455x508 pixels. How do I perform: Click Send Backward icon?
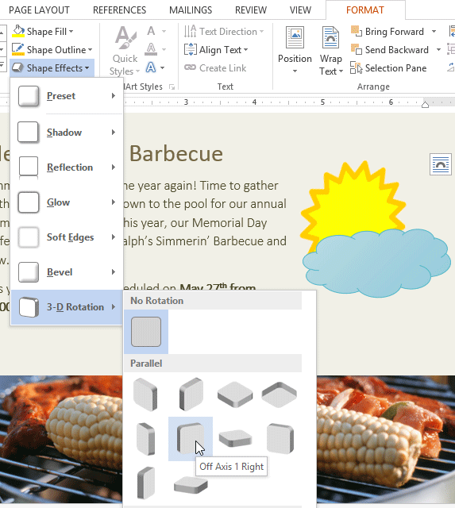click(357, 49)
